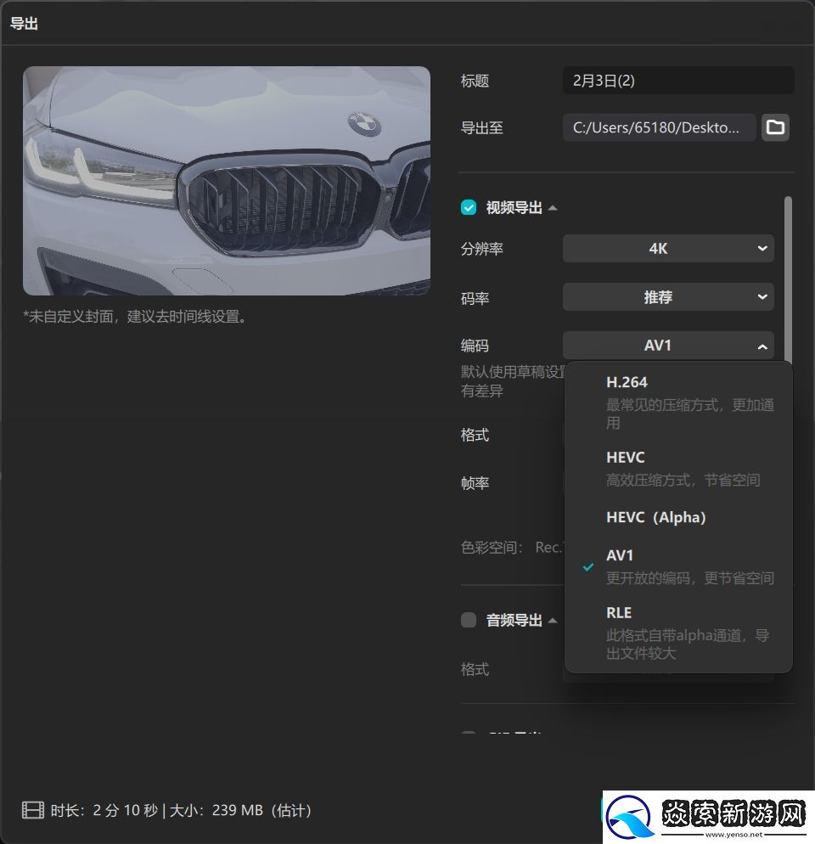Enable the 音频导出 checkbox
The width and height of the screenshot is (815, 844).
[468, 620]
